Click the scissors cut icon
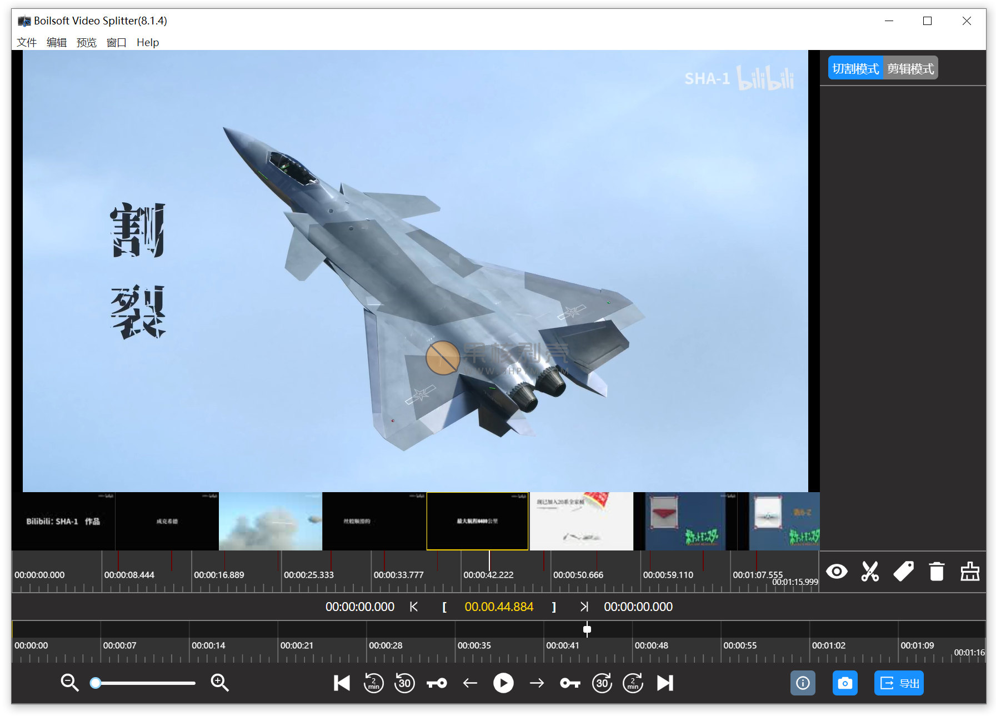 pos(869,571)
